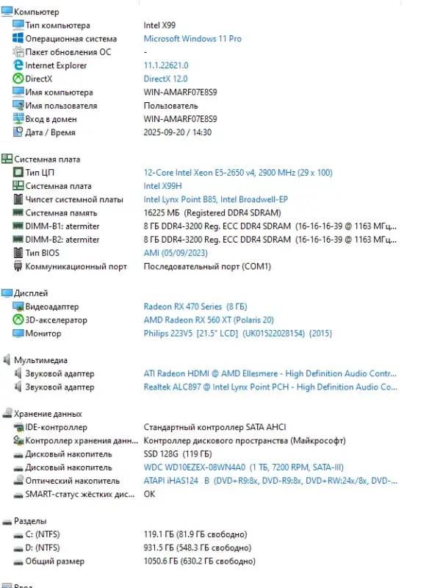429x588 pixels.
Task: Select the Системная плата section header
Action: click(x=41, y=159)
